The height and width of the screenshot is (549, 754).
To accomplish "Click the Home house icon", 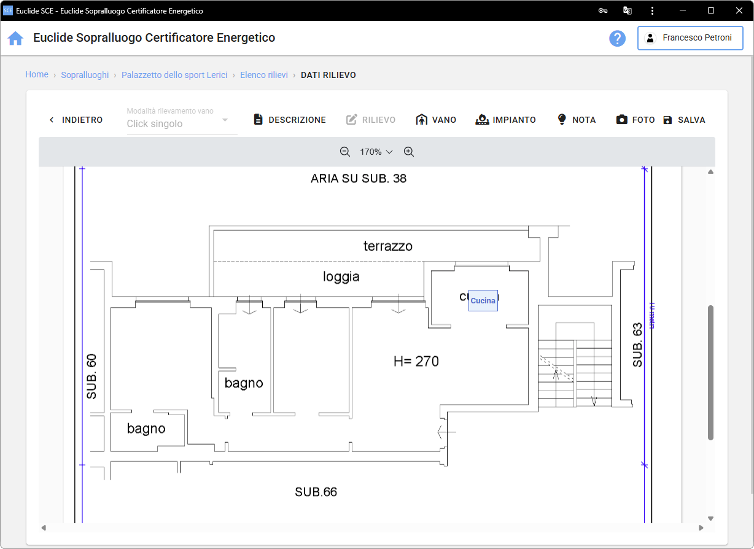I will click(x=15, y=38).
